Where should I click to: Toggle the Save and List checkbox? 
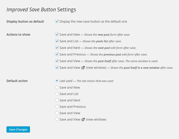pyautogui.click(x=57, y=41)
